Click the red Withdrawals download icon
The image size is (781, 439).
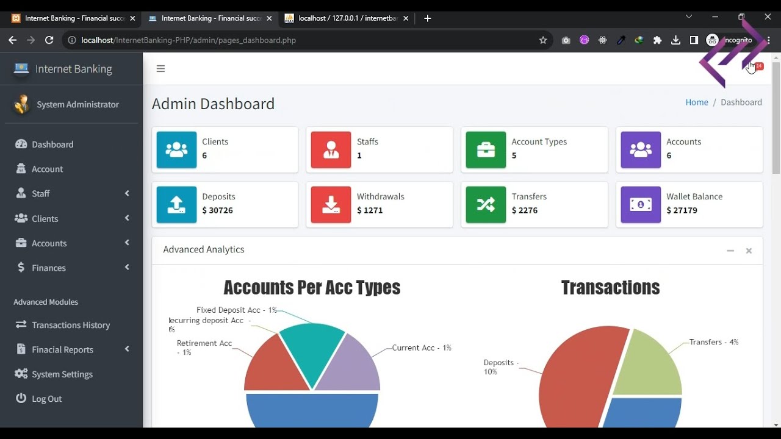coord(331,204)
